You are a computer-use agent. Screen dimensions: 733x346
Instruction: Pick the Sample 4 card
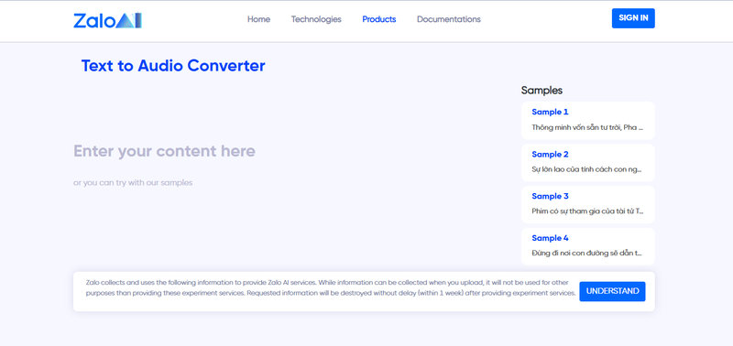point(587,246)
